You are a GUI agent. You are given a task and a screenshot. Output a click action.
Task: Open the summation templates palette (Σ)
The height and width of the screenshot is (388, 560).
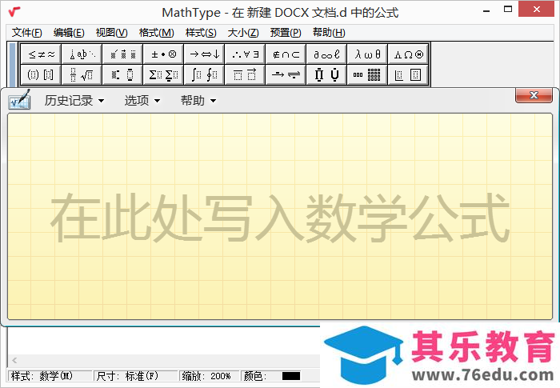point(163,74)
